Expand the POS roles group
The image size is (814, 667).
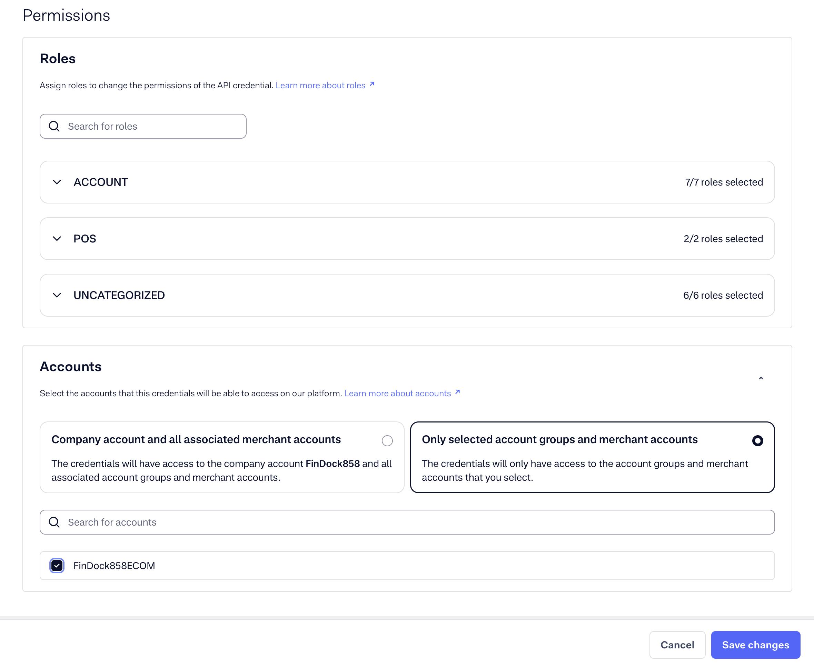coord(57,239)
